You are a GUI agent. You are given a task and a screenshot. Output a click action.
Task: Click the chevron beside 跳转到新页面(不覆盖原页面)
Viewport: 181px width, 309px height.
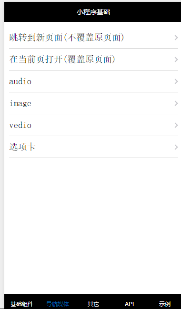176,38
